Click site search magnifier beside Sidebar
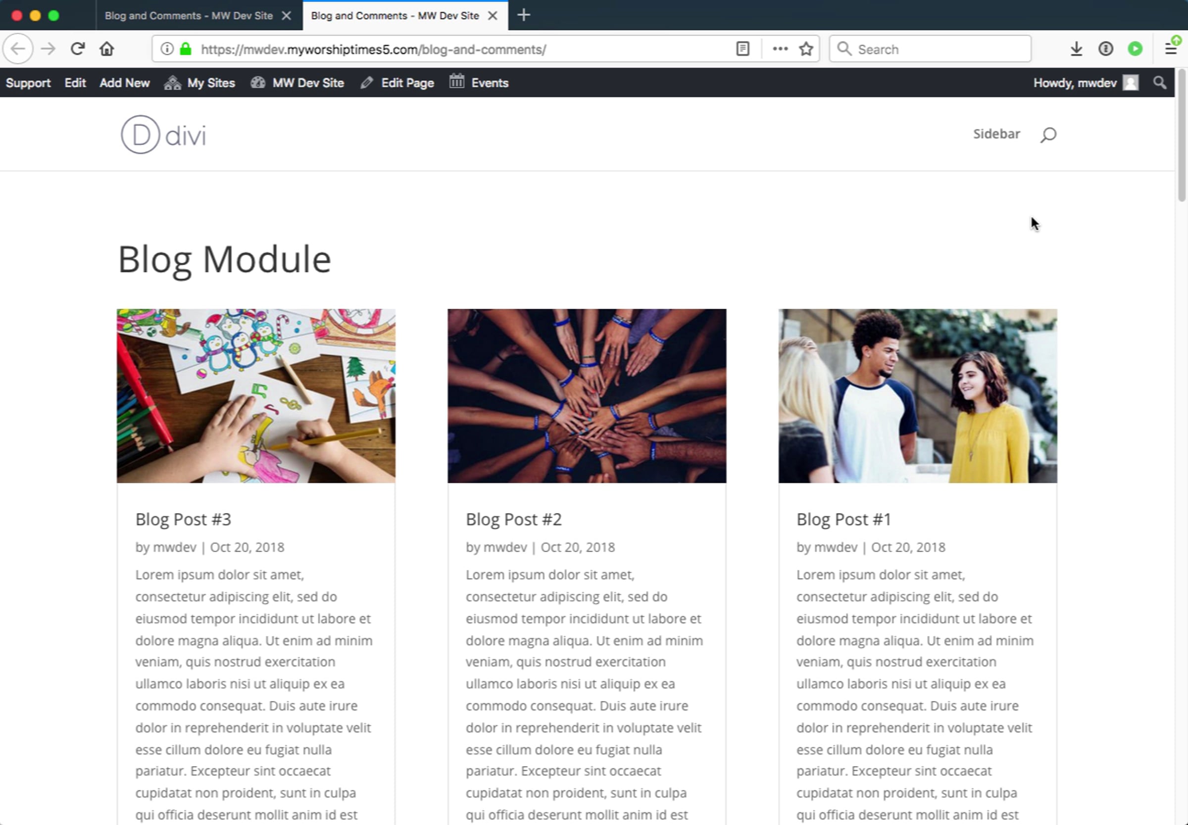This screenshot has height=825, width=1188. [1048, 135]
